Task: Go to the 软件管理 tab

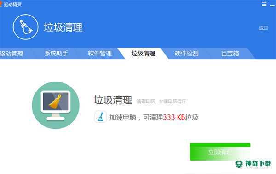Action: (100, 53)
